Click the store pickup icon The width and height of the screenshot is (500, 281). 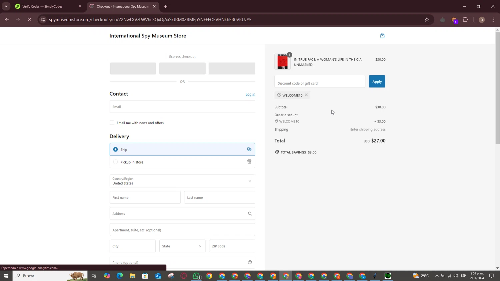(x=249, y=162)
